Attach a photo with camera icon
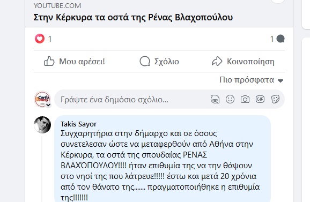This screenshot has height=202, width=310. [245, 99]
